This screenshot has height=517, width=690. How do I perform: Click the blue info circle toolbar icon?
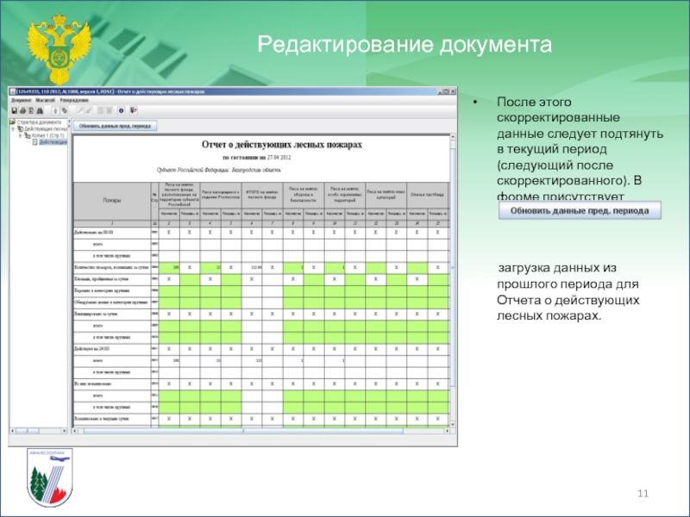pos(121,110)
